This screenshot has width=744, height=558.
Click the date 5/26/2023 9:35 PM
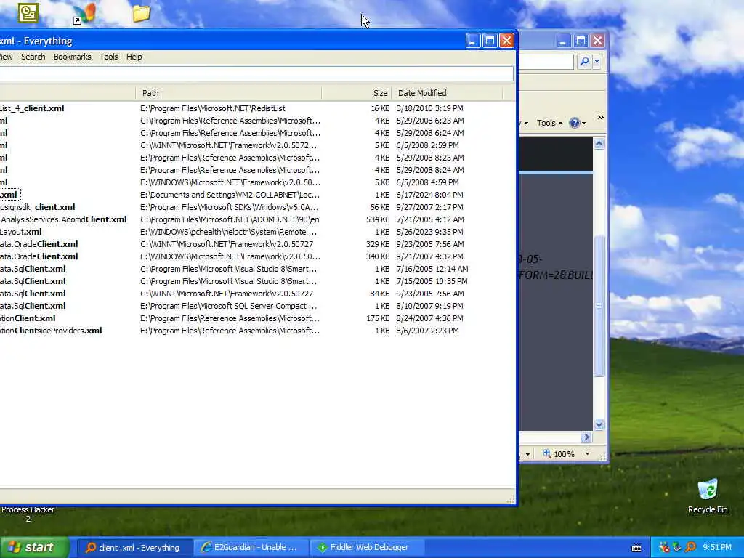tap(429, 232)
